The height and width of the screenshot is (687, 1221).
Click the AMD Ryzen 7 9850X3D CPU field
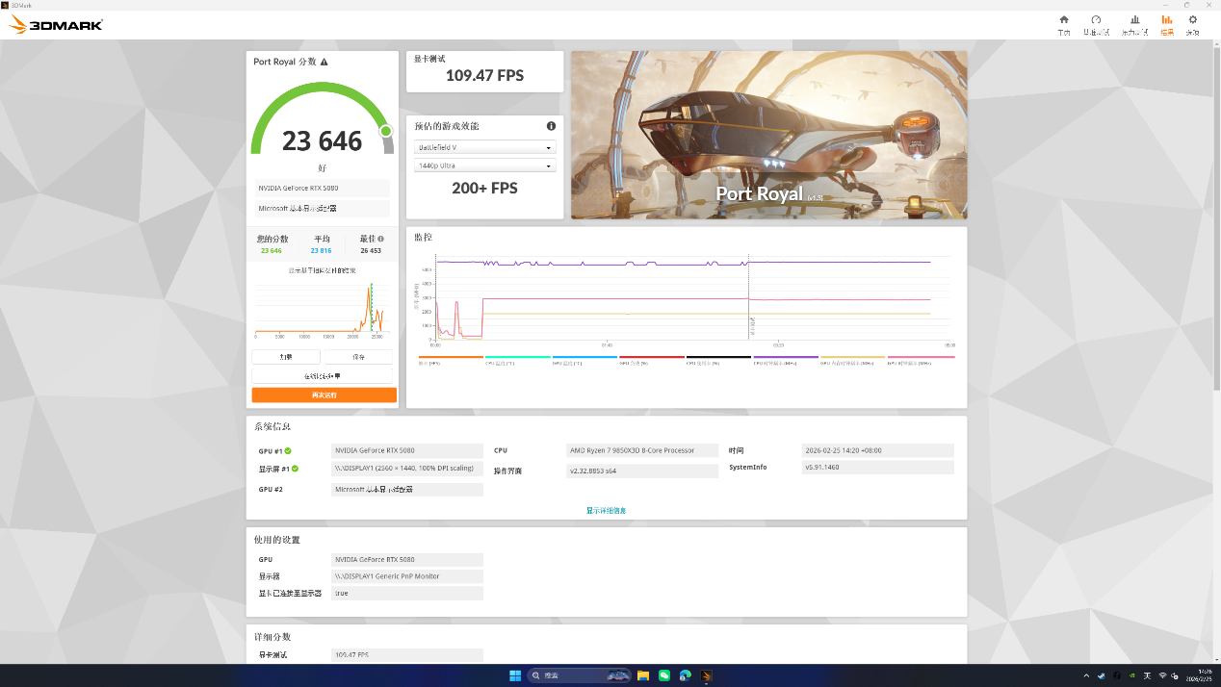[642, 450]
